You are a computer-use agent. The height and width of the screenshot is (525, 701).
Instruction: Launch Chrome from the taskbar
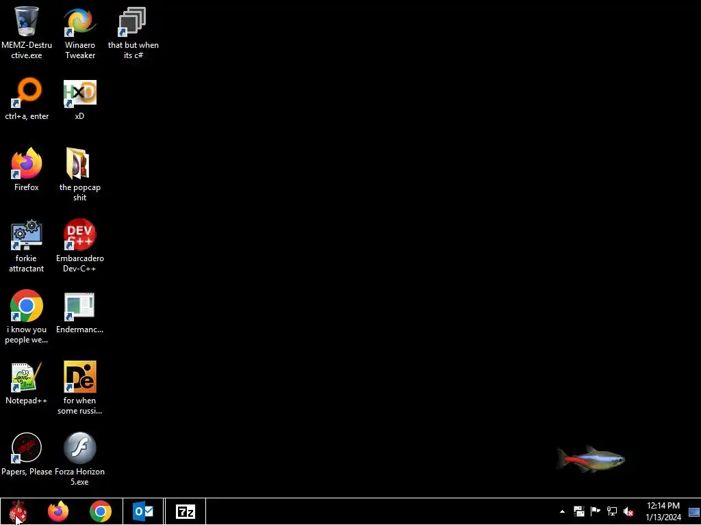coord(101,511)
